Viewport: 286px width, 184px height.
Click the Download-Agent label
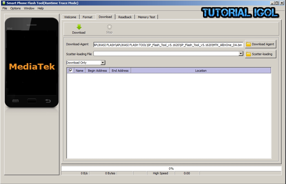(x=77, y=44)
